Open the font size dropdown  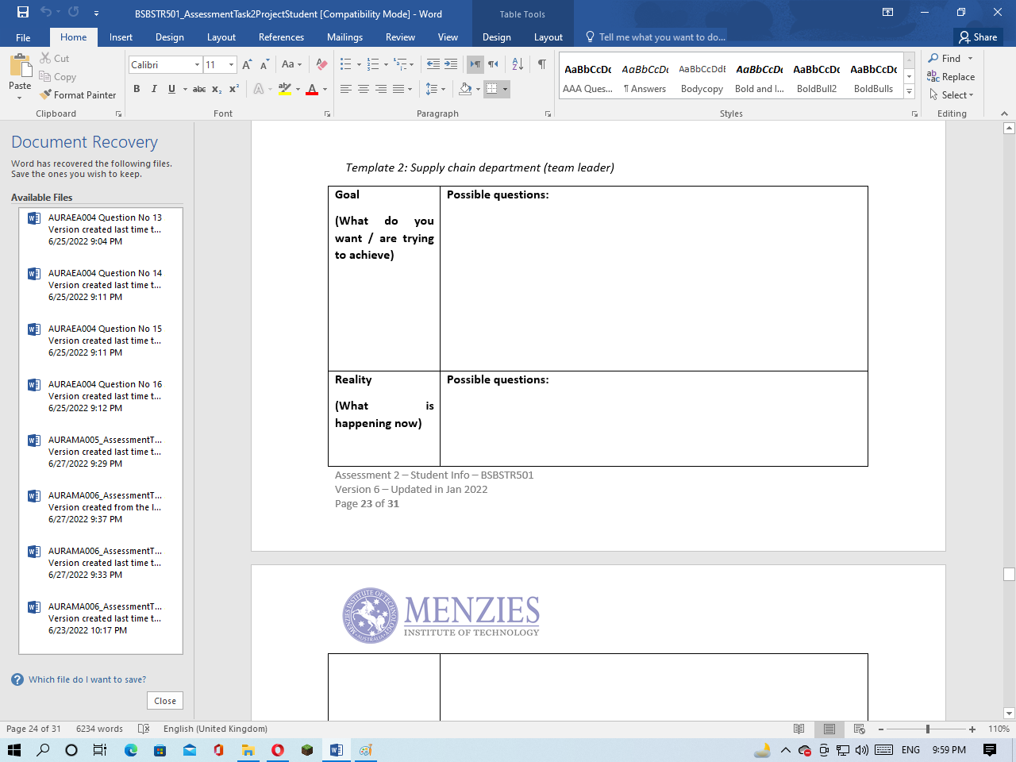pyautogui.click(x=231, y=64)
